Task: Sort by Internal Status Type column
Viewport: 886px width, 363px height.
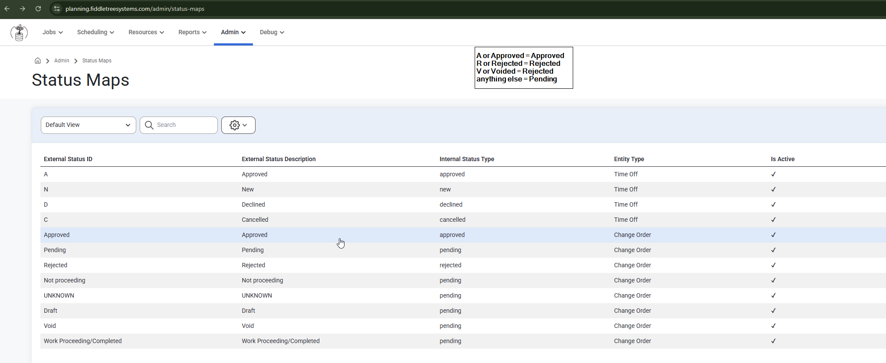Action: pos(467,159)
